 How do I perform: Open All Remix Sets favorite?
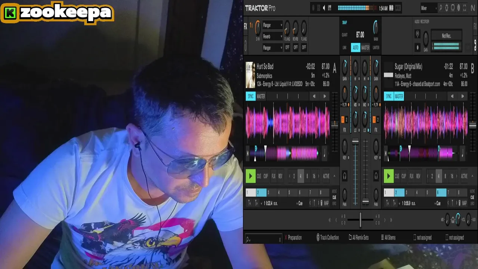358,238
